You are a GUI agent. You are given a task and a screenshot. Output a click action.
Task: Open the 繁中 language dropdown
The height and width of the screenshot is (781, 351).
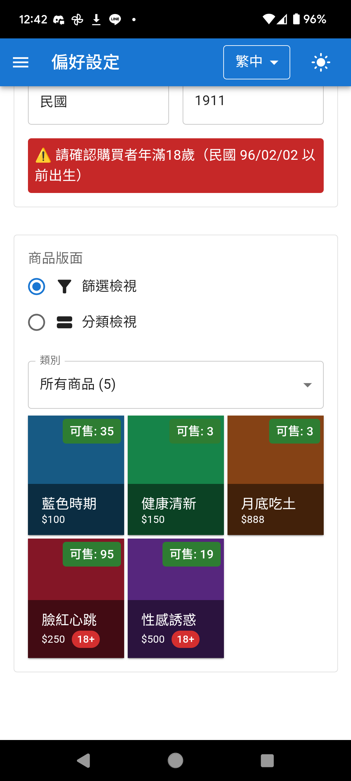click(x=257, y=62)
